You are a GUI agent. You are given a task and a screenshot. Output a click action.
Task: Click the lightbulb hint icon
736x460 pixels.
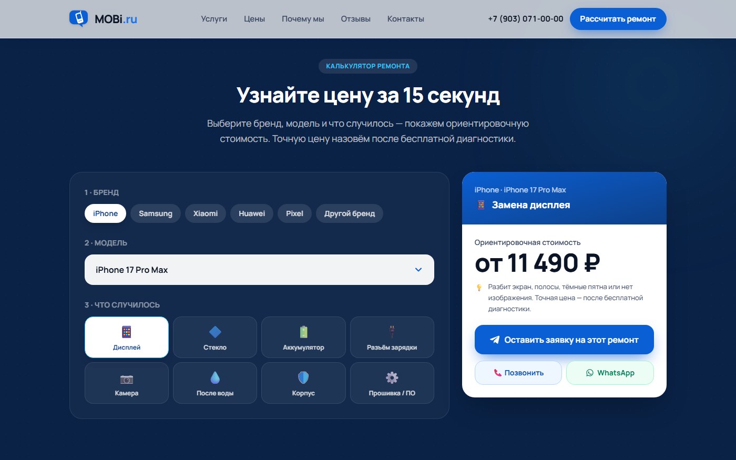(x=479, y=288)
